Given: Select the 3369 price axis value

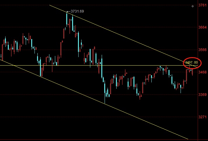Looking at the screenshot, I should point(202,95).
